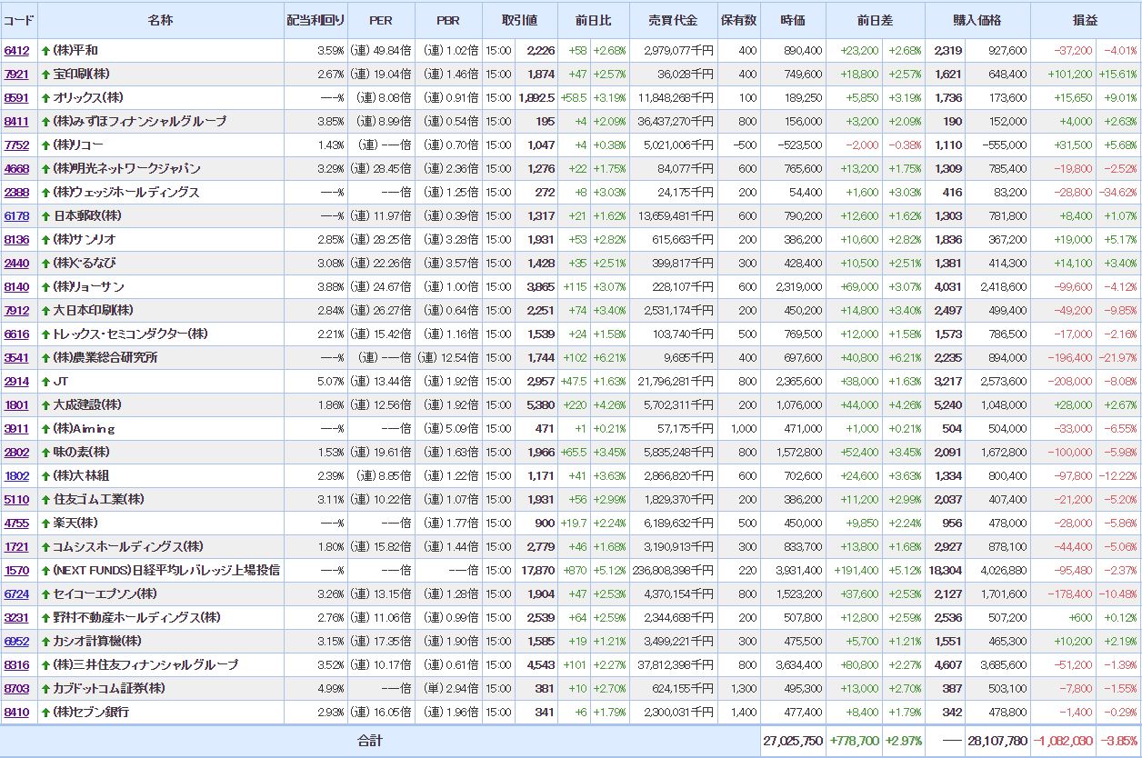Open stock code 6412 link
Viewport: 1142px width, 758px height.
pyautogui.click(x=16, y=51)
